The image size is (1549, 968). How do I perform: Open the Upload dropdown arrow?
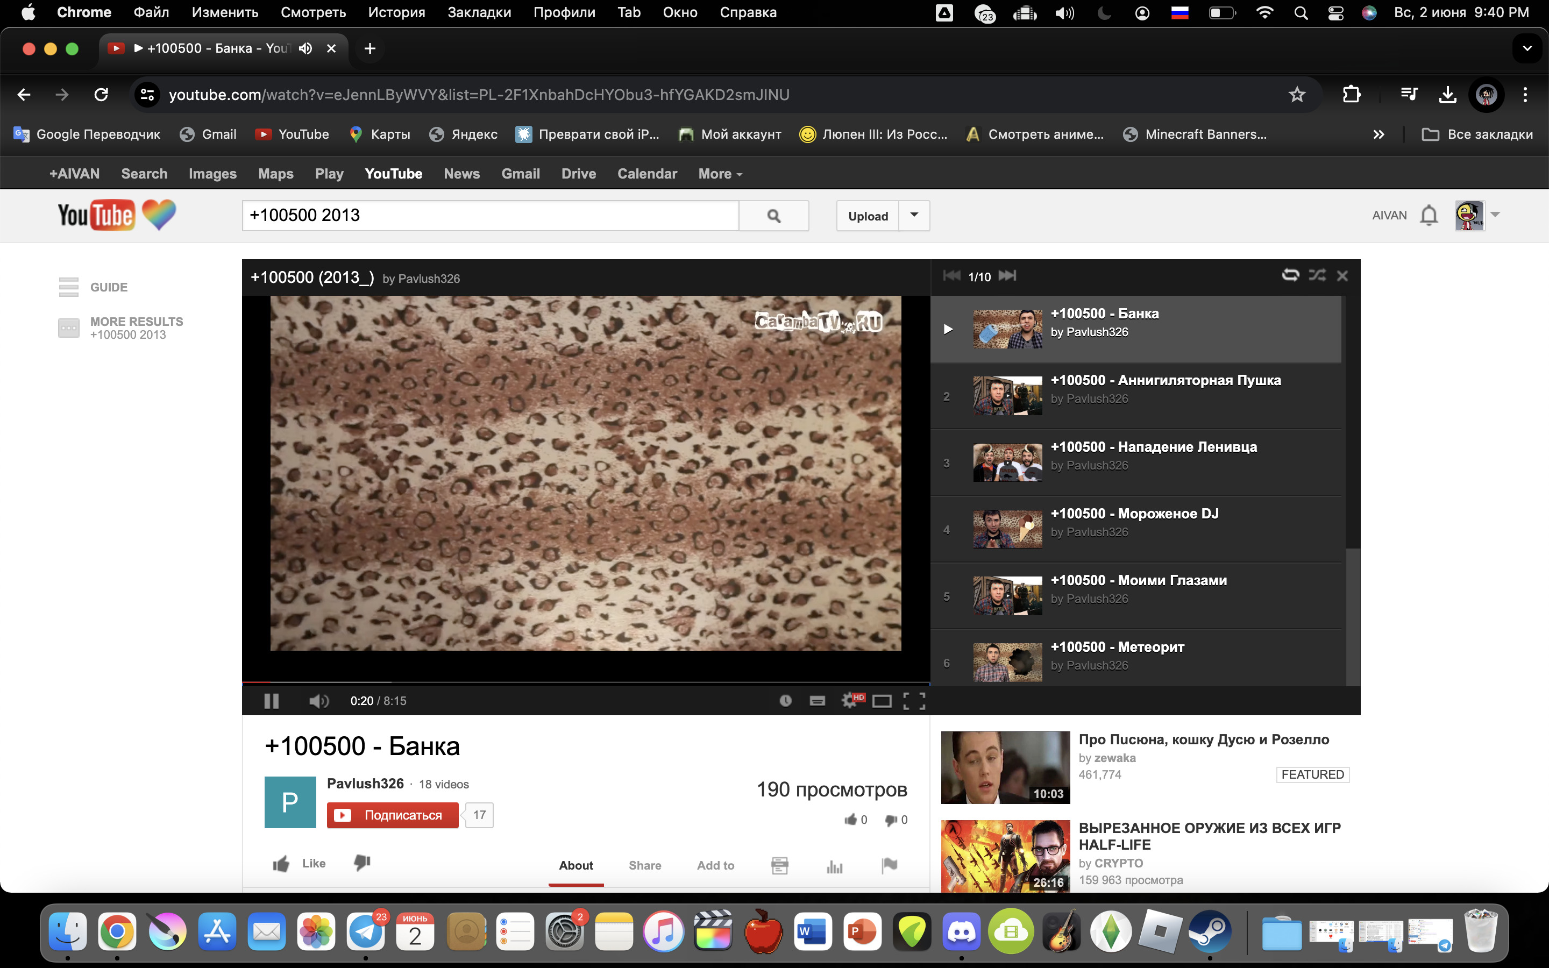914,215
